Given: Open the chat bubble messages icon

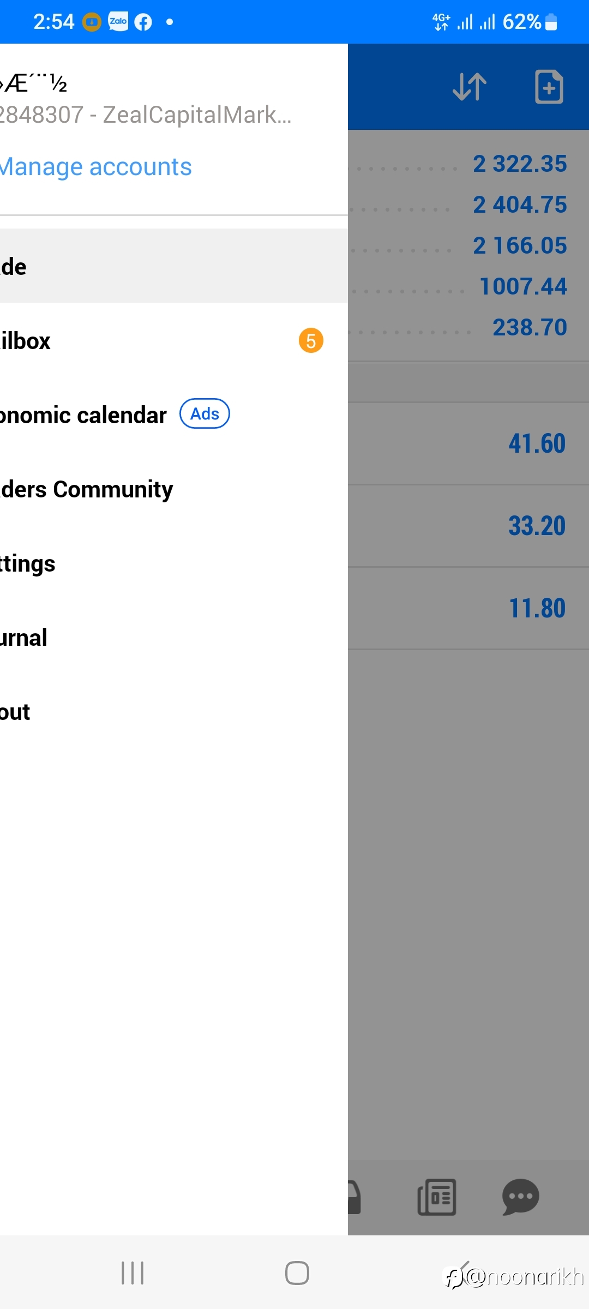Looking at the screenshot, I should (520, 1197).
